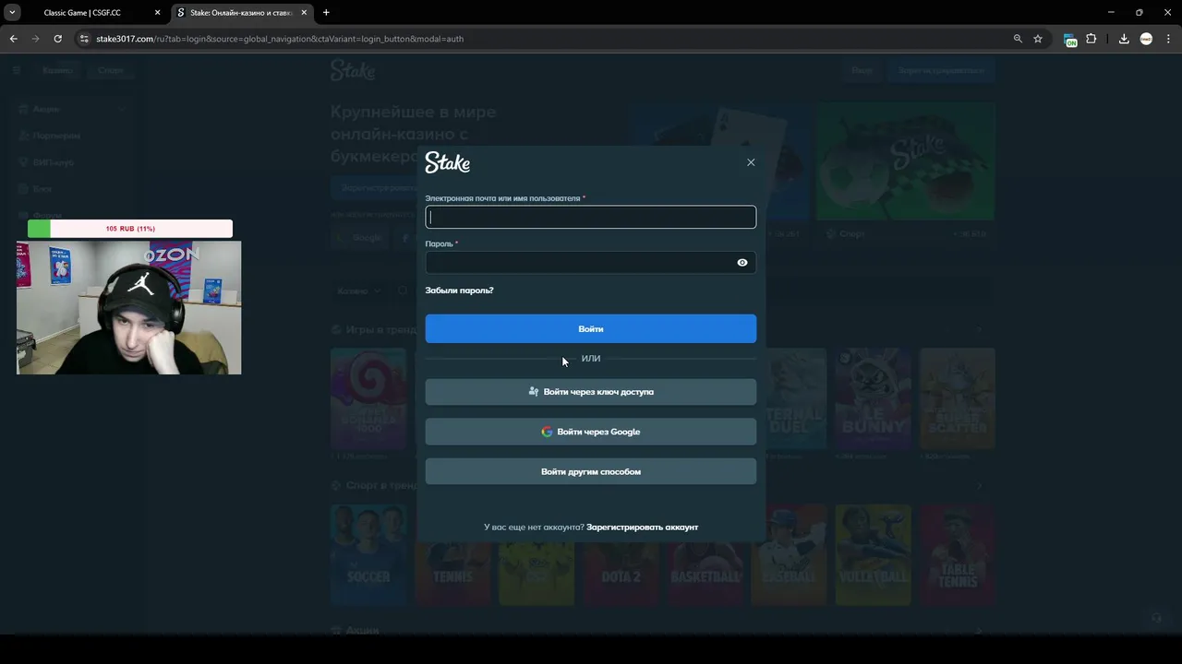Screen dimensions: 1182x664
Task: Click the stake3017.com URL
Action: (x=280, y=39)
